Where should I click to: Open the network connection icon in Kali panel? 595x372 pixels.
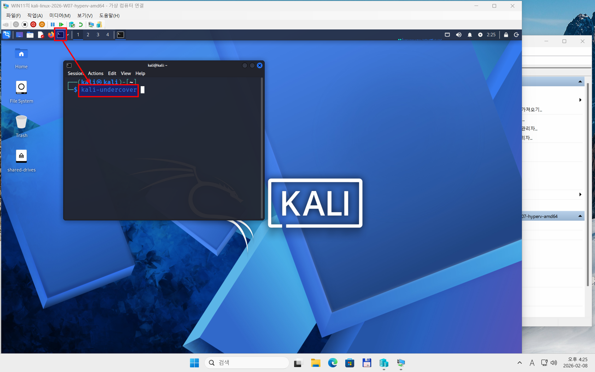coord(447,35)
